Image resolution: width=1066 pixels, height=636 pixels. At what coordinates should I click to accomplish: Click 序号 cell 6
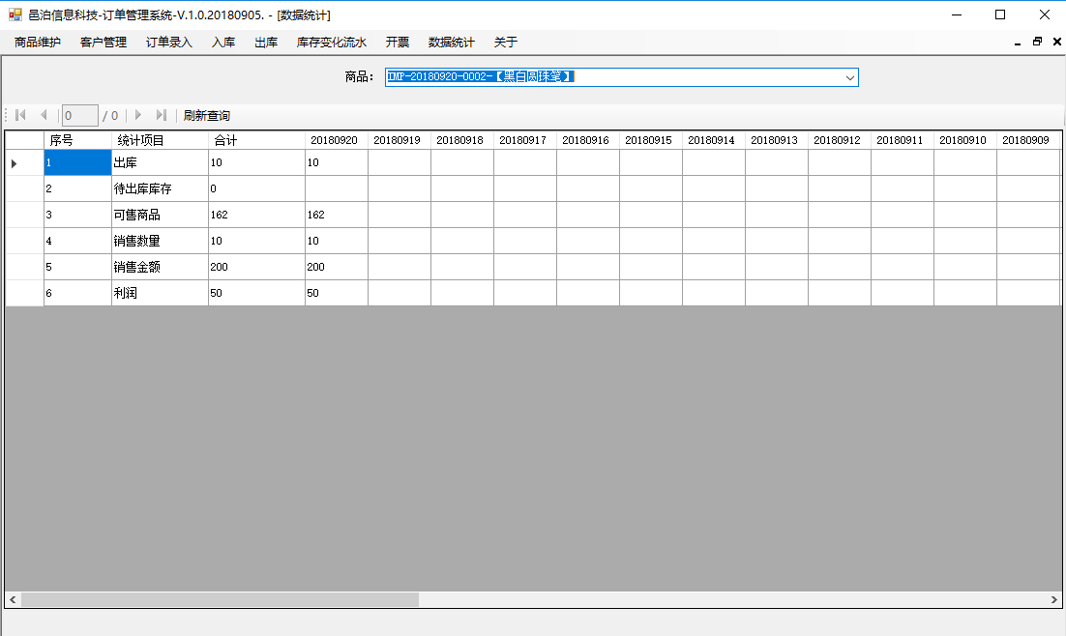click(x=77, y=293)
